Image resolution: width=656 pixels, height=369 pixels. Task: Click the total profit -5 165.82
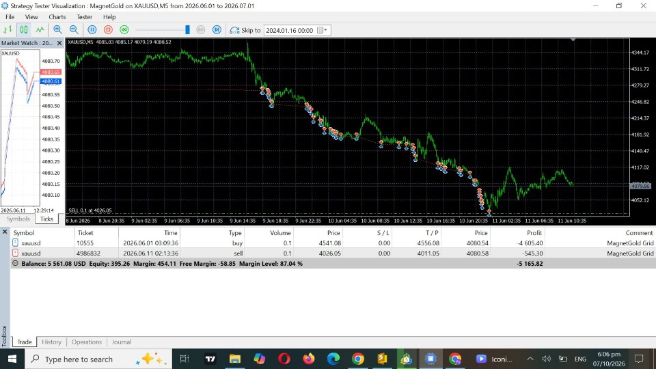point(529,264)
